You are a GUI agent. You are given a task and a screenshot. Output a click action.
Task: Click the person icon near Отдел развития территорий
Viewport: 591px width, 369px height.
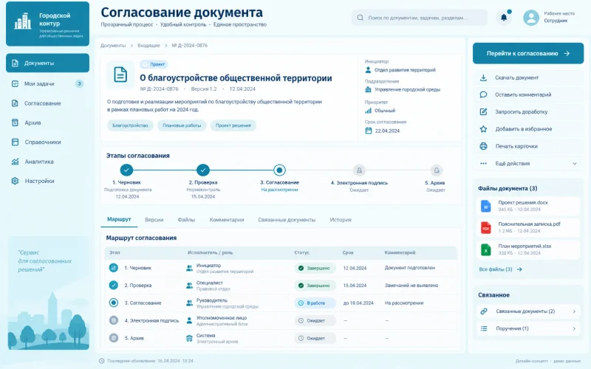(x=368, y=70)
